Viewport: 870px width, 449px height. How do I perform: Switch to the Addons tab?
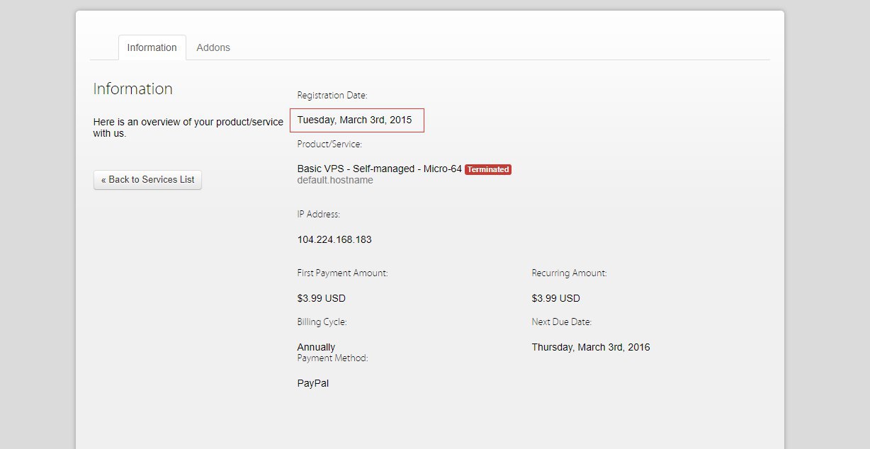coord(213,47)
